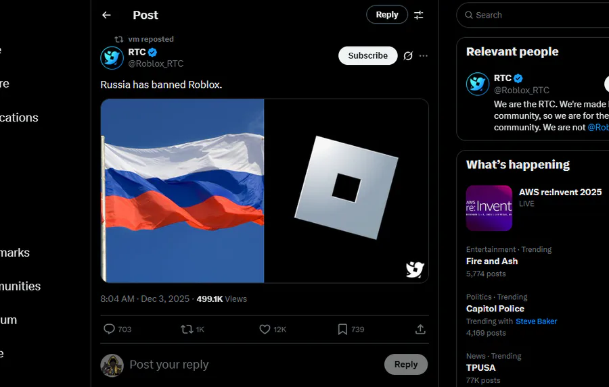Subscribe to RTC account
Screen dimensions: 609x387
point(367,55)
